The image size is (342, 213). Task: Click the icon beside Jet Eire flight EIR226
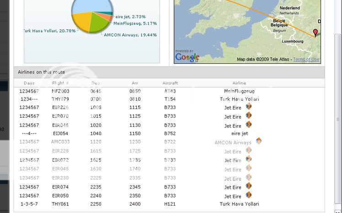click(x=249, y=106)
